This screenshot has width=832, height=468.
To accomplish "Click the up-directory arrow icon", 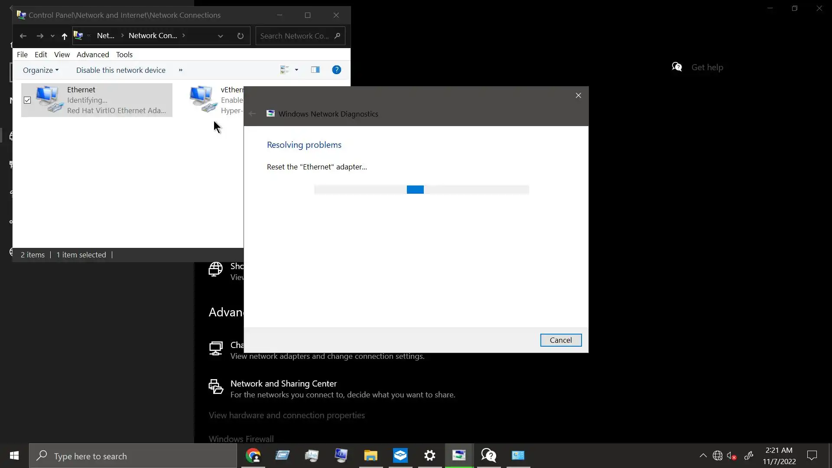I will pyautogui.click(x=64, y=36).
